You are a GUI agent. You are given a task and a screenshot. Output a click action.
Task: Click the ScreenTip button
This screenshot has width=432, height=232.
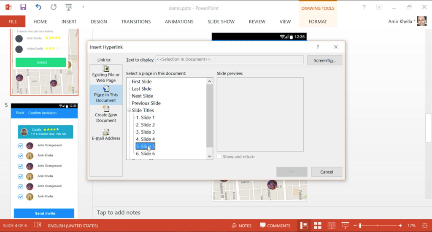click(324, 60)
